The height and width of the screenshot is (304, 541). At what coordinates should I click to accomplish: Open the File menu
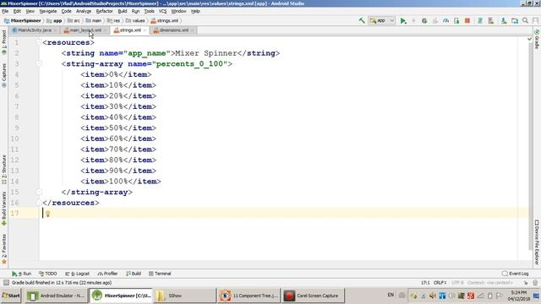point(5,11)
